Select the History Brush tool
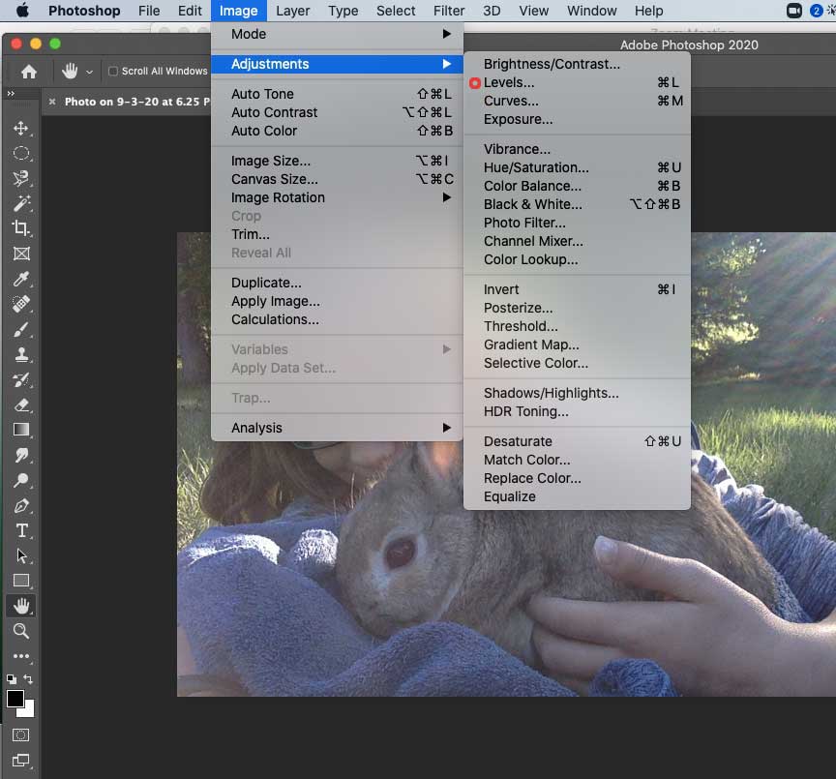Screen dimensions: 836x779 21,379
